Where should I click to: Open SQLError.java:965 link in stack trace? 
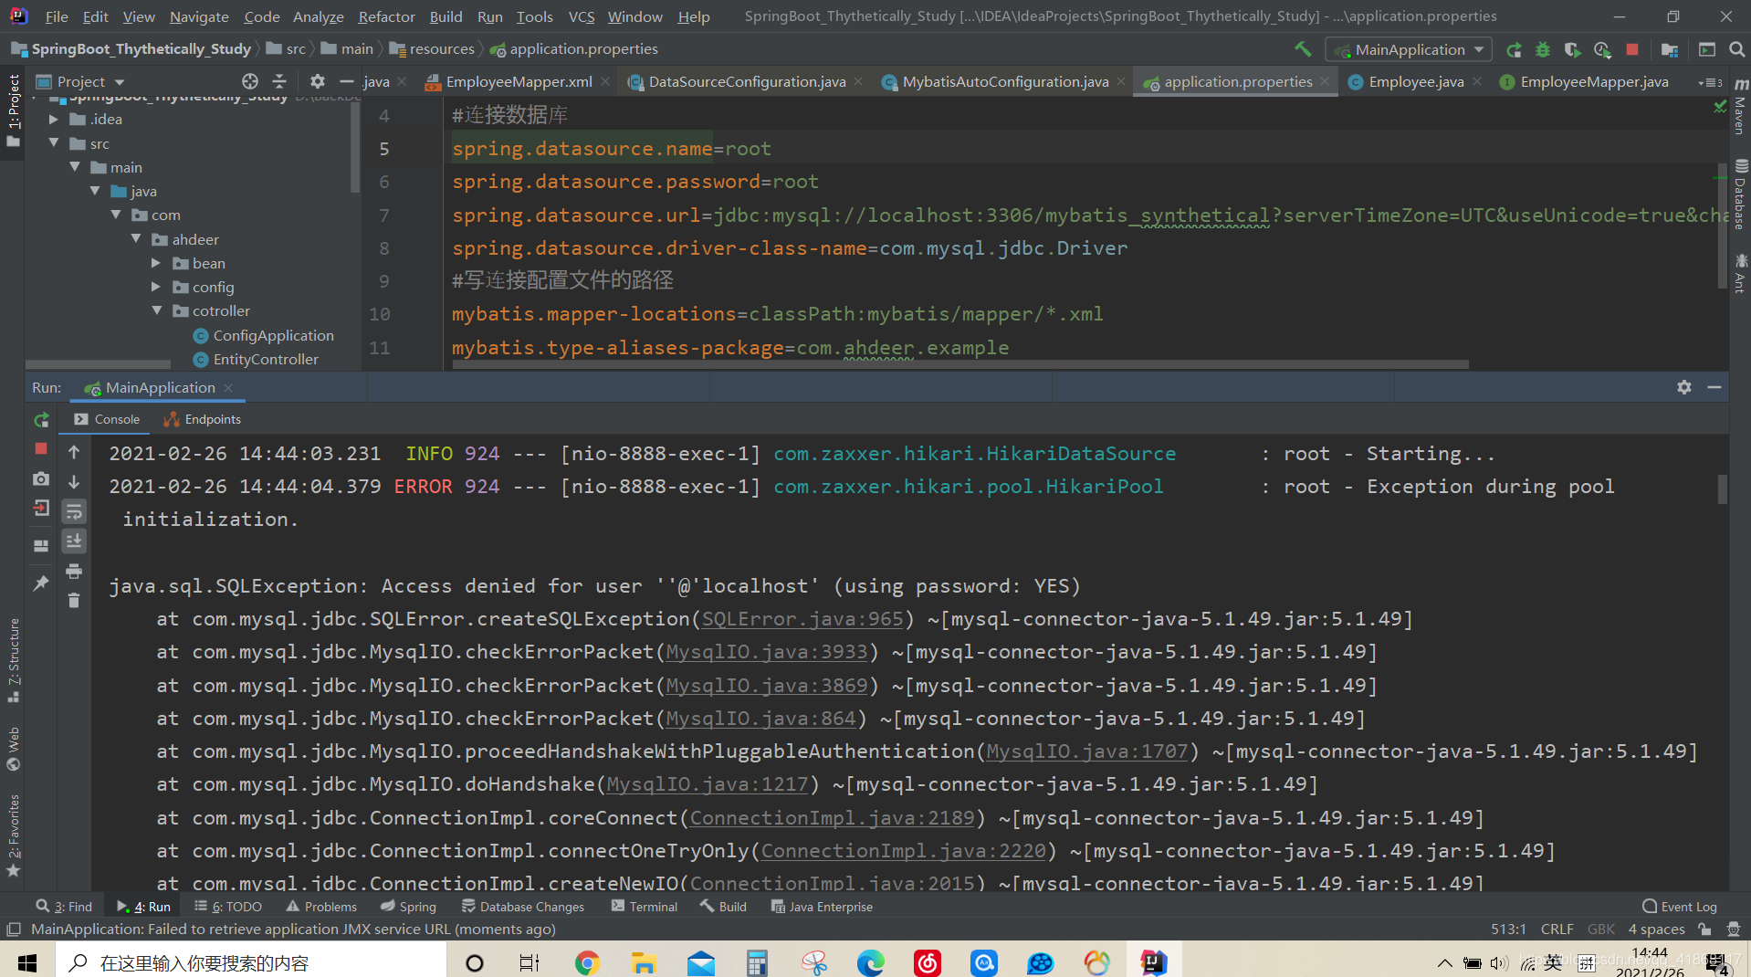click(802, 619)
